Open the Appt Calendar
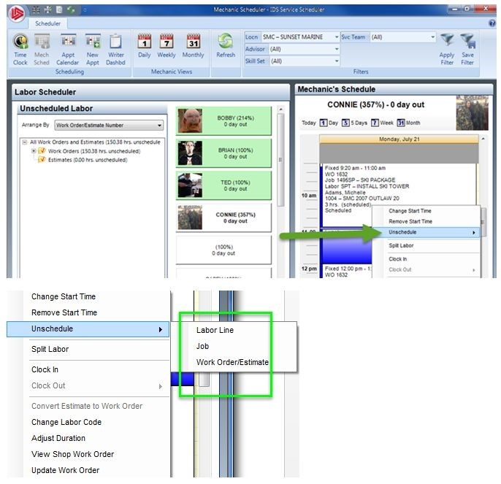Viewport: 501px width, 484px height. click(x=68, y=50)
